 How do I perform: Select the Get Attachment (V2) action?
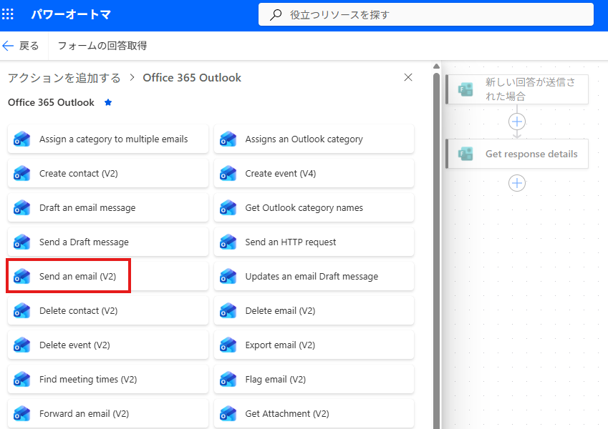tap(314, 413)
